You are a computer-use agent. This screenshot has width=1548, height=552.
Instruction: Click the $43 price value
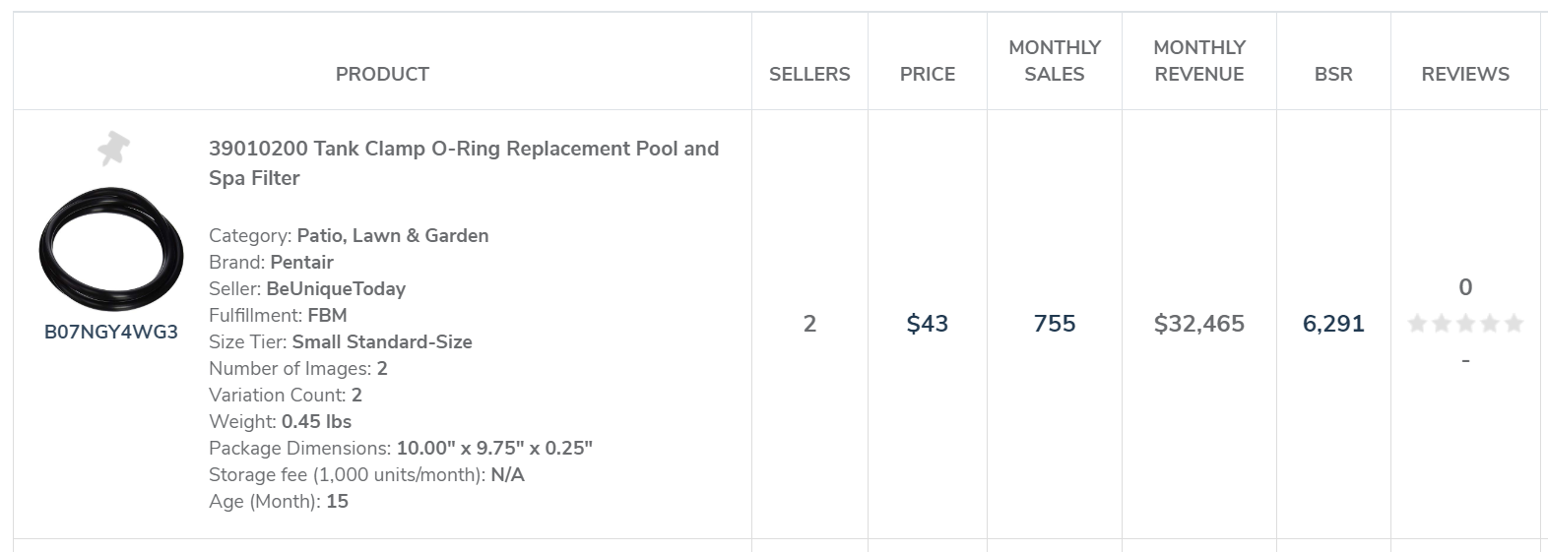(x=928, y=324)
